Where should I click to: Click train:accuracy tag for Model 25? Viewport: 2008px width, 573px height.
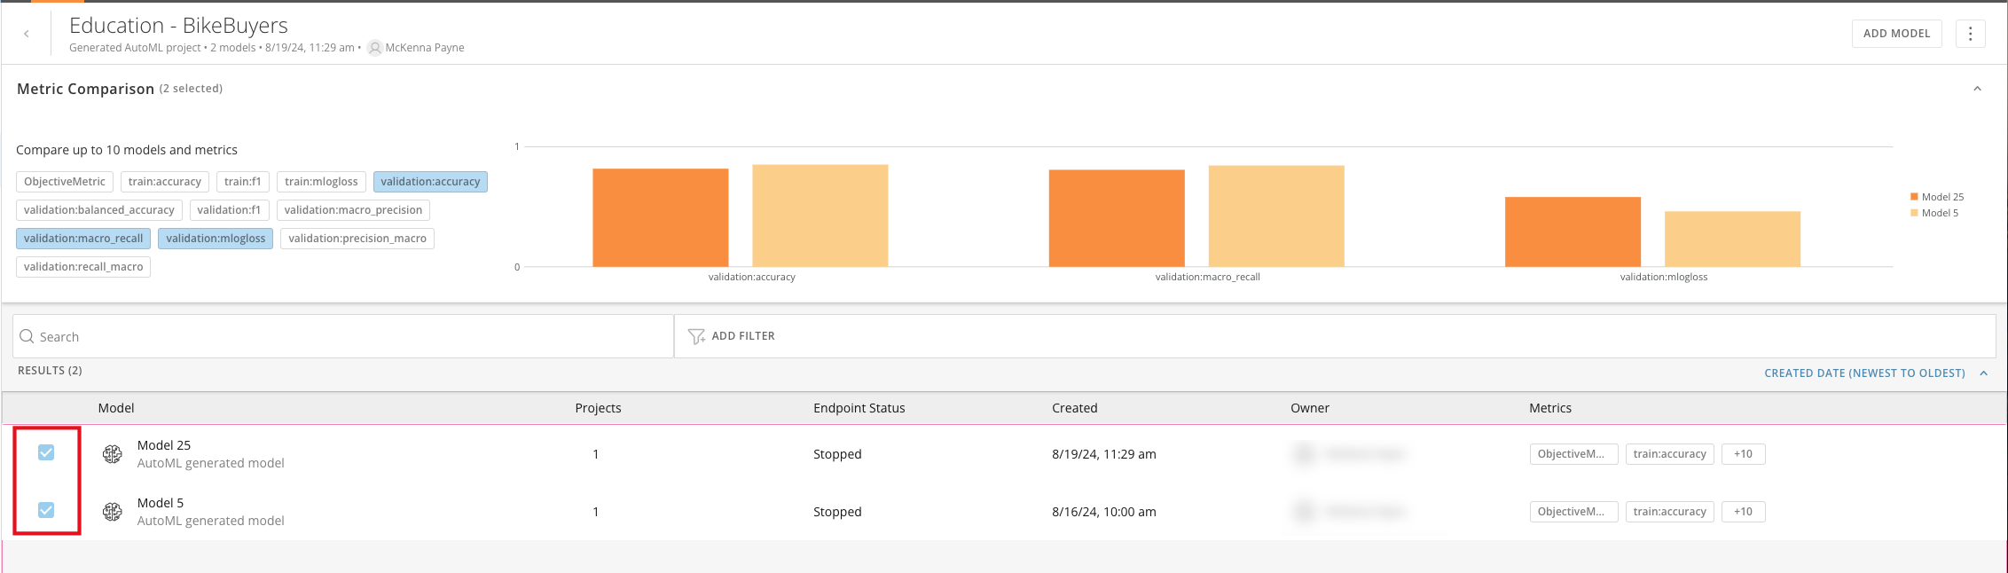pyautogui.click(x=1669, y=454)
